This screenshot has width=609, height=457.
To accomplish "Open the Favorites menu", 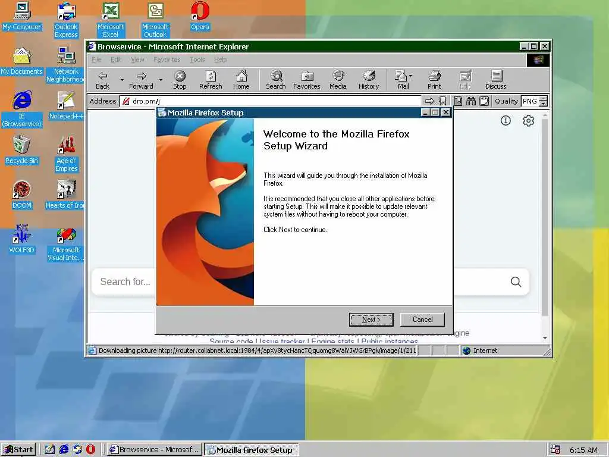I will [x=167, y=60].
